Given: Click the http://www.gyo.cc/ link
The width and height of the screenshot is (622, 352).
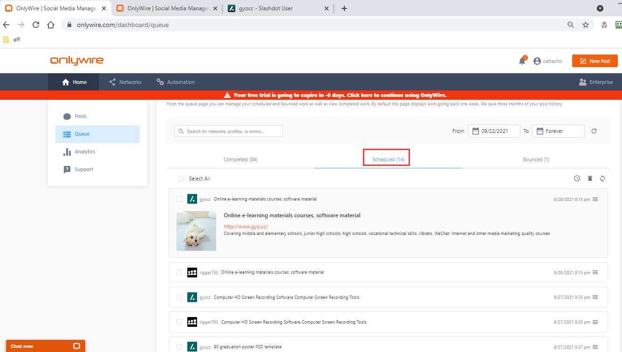Looking at the screenshot, I should [246, 227].
